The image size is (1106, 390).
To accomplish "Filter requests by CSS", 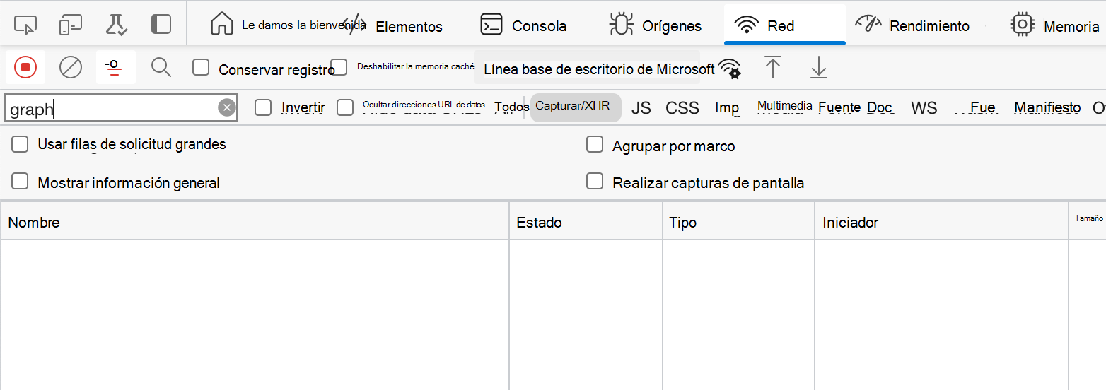I will (682, 107).
